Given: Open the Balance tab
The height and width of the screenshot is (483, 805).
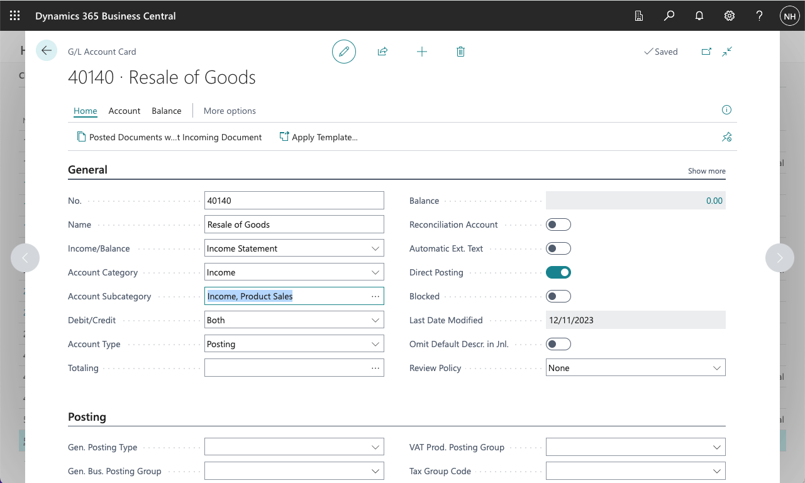Looking at the screenshot, I should tap(166, 111).
